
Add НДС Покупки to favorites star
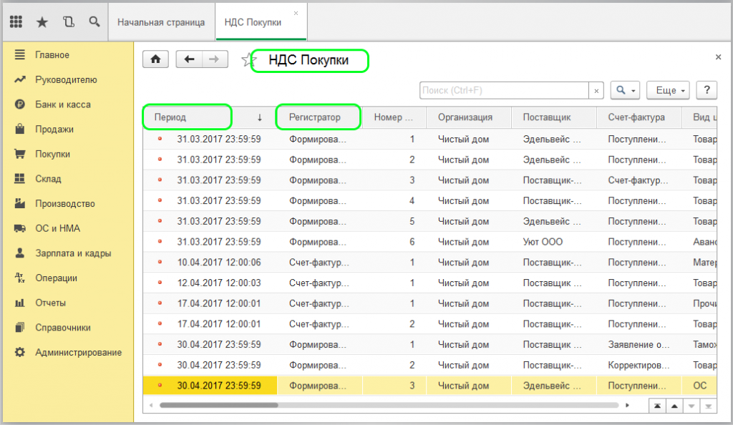point(248,60)
